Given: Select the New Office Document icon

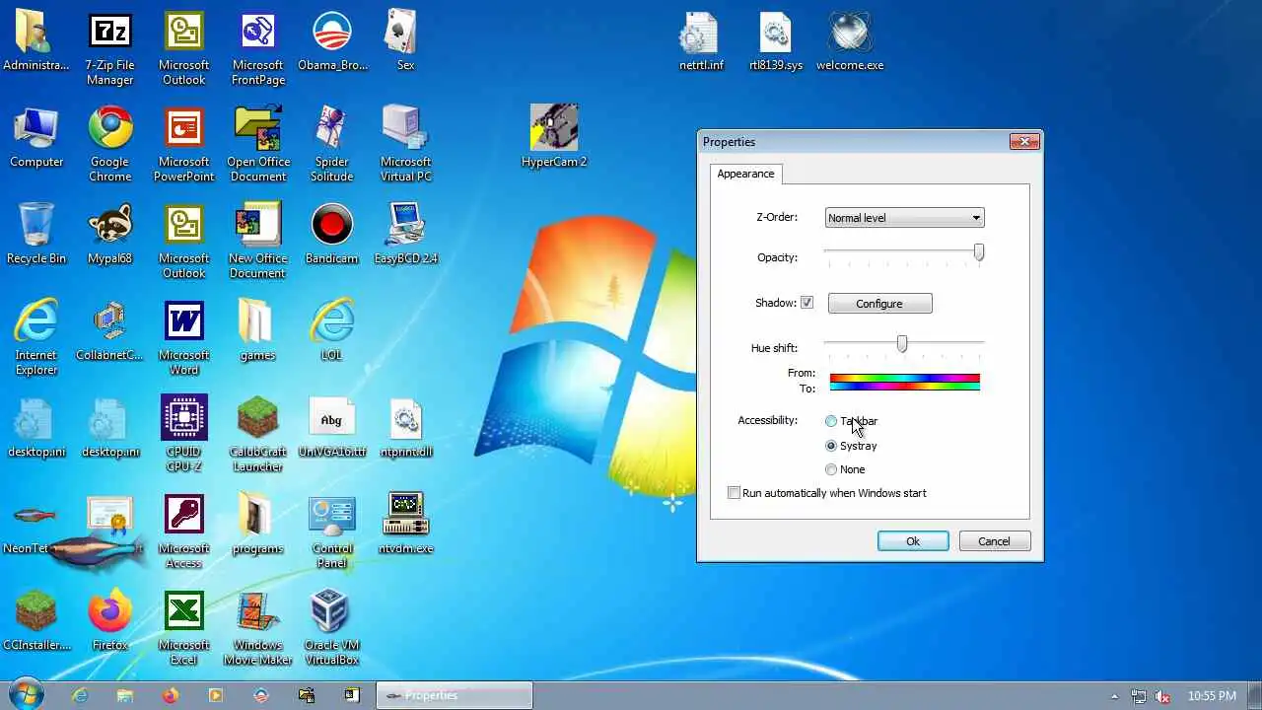Looking at the screenshot, I should 258,242.
